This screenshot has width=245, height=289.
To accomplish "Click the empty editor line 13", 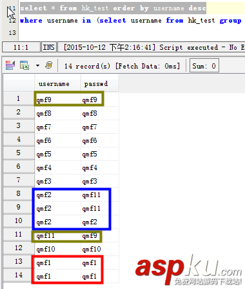I will point(132,33).
